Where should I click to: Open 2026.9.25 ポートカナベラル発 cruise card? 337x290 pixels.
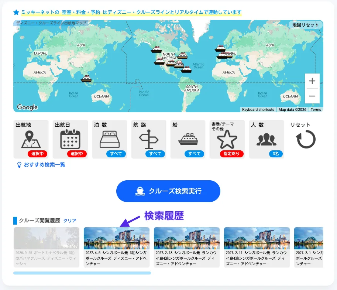pos(47,247)
